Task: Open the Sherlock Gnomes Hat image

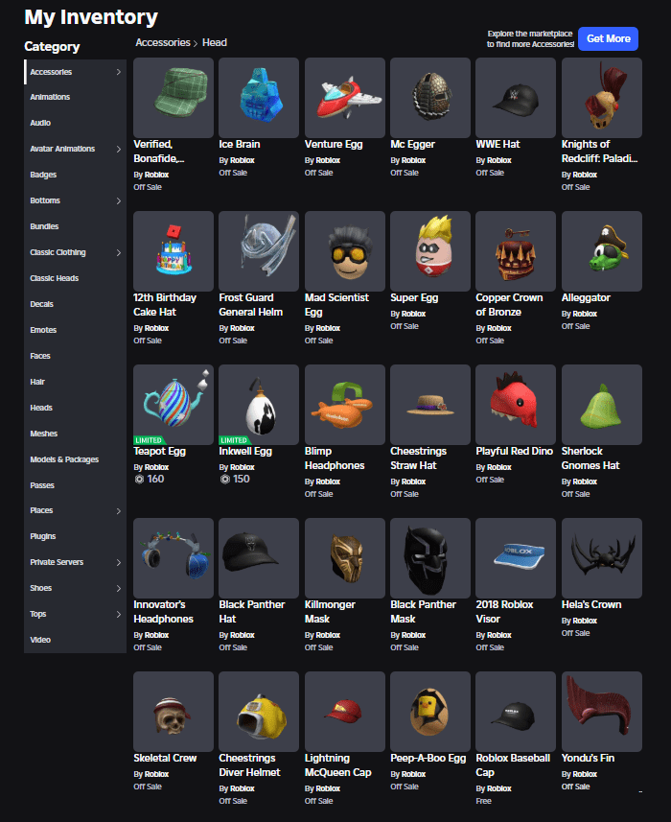Action: 601,405
